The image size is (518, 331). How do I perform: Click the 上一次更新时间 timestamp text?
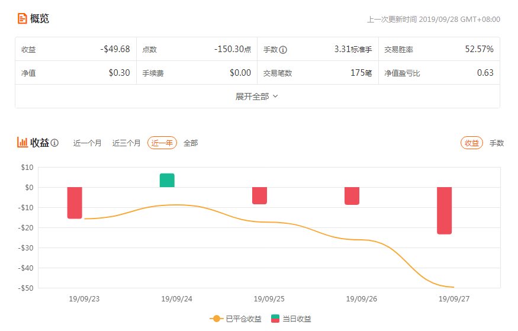click(433, 20)
